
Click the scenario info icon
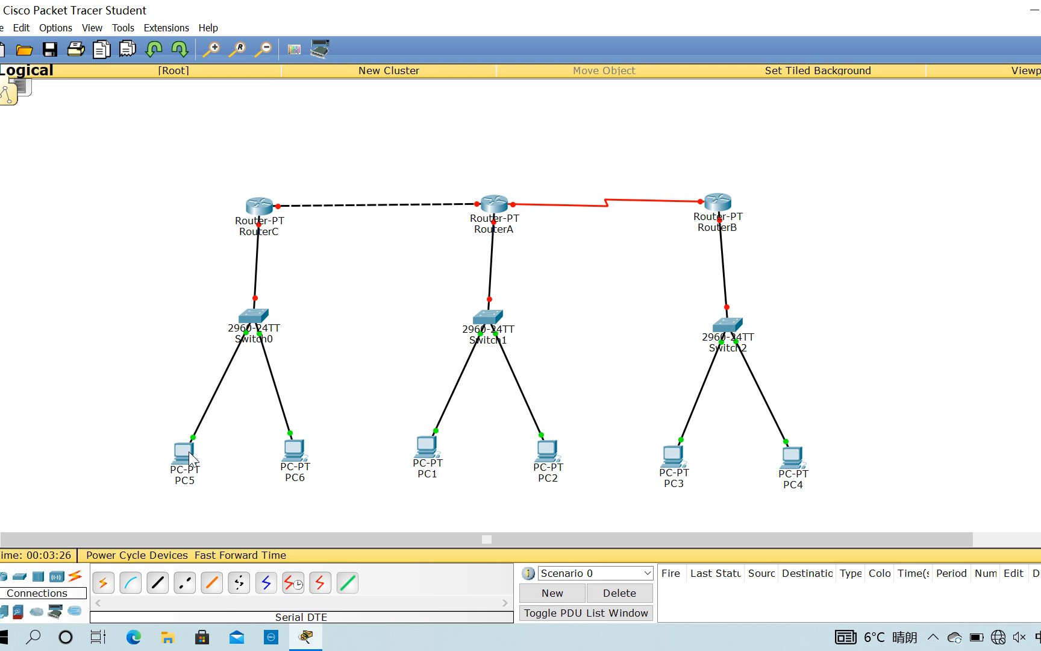(x=528, y=573)
